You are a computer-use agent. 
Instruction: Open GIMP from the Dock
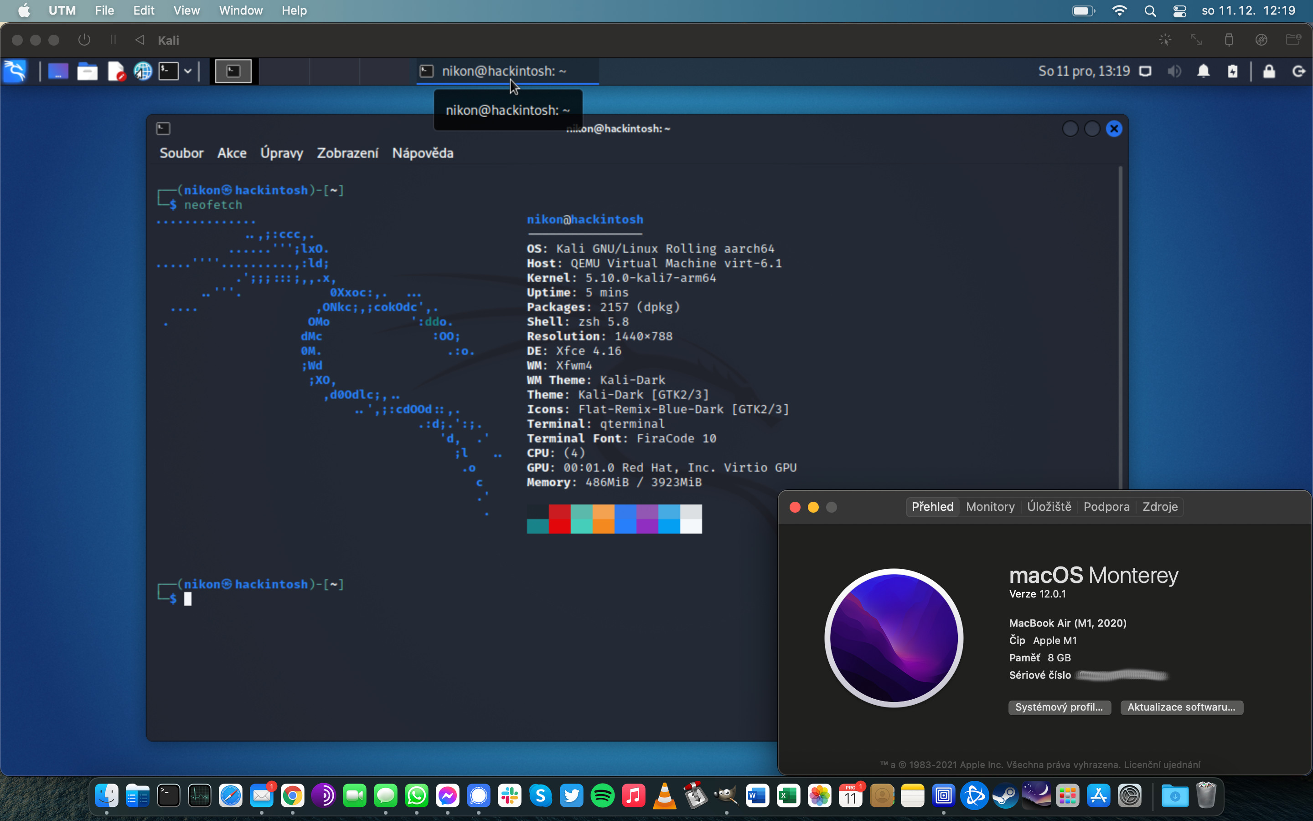click(726, 796)
